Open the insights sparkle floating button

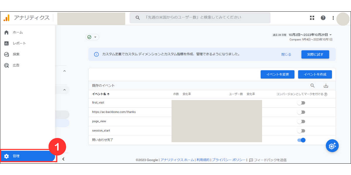332,146
